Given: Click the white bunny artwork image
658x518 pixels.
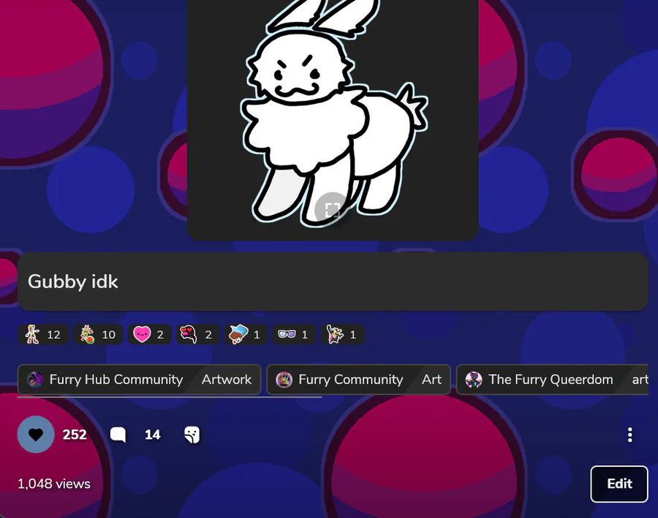Looking at the screenshot, I should pos(333,120).
